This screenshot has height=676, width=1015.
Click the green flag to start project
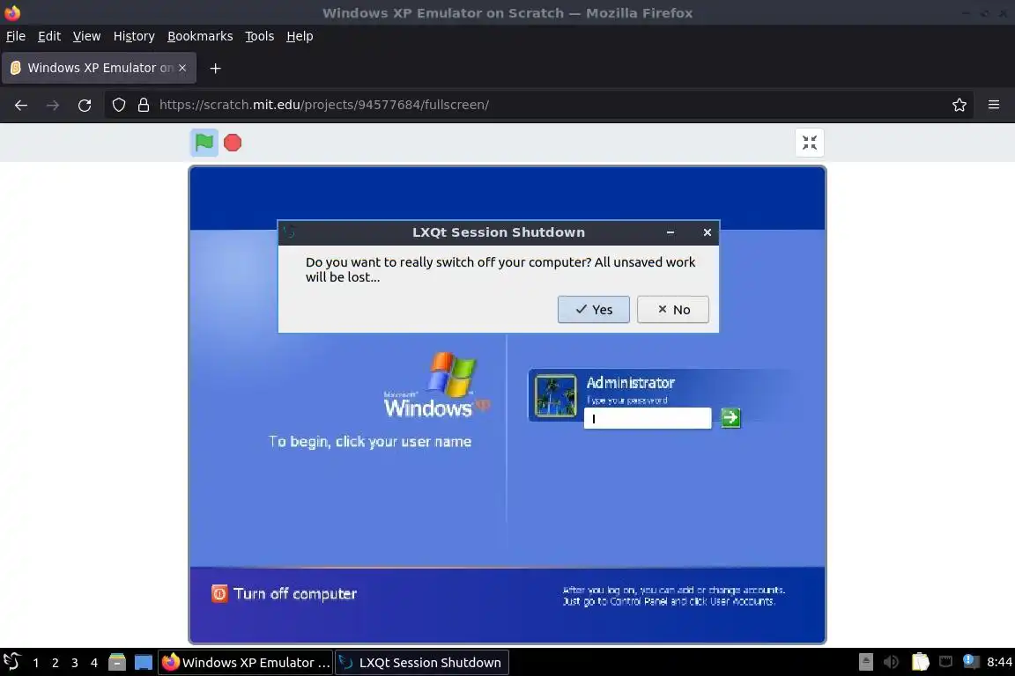click(204, 143)
